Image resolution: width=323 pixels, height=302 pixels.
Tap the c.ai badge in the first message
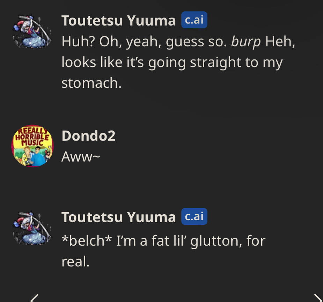pos(194,20)
